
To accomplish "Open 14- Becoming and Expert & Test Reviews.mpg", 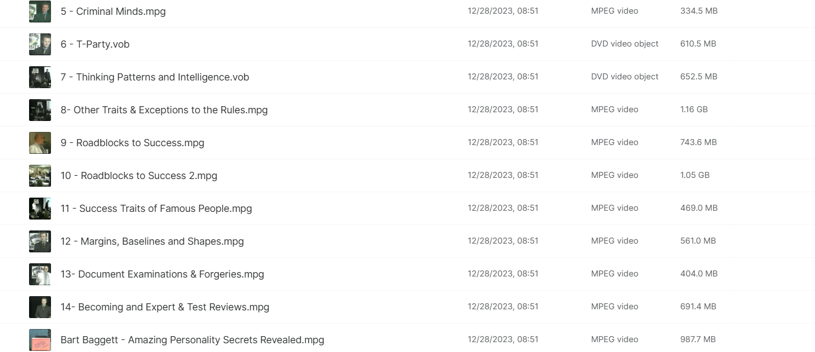I will pyautogui.click(x=165, y=307).
